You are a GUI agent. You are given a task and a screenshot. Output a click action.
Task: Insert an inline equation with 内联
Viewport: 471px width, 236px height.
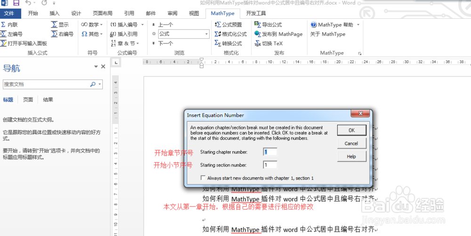(9, 24)
